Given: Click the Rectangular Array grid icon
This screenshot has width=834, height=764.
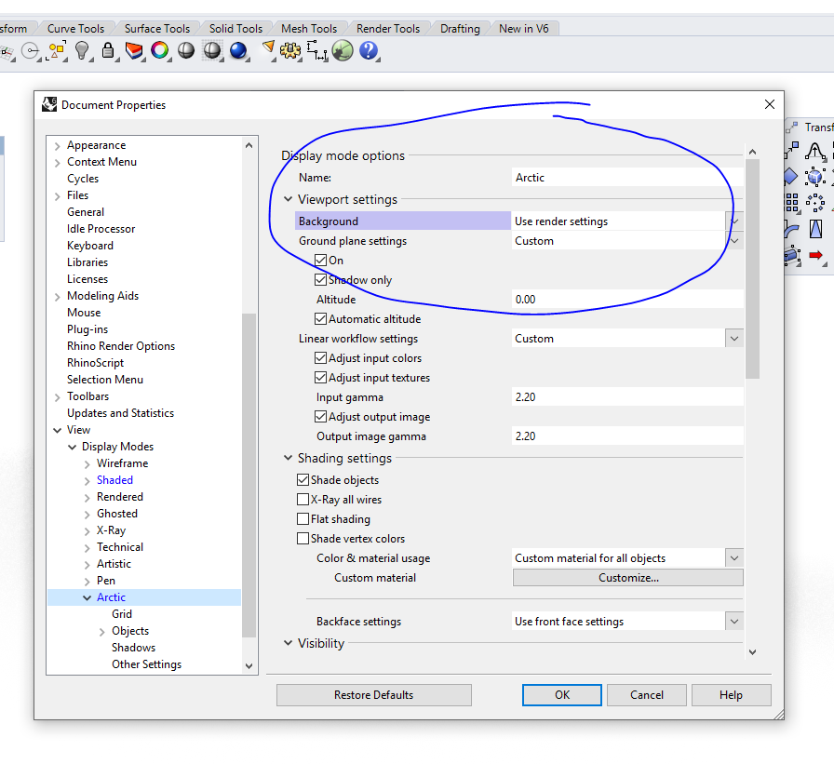Looking at the screenshot, I should (x=791, y=203).
